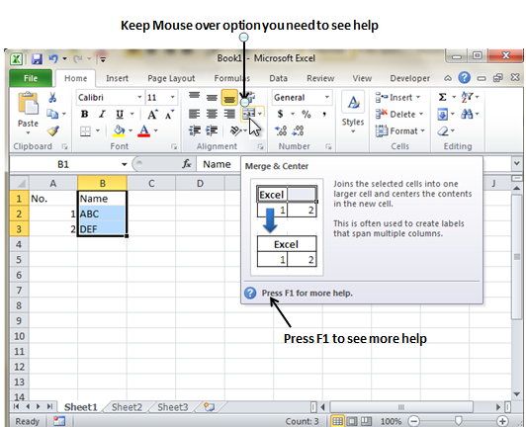Apply the percent style
This screenshot has height=427, width=526.
(x=306, y=114)
